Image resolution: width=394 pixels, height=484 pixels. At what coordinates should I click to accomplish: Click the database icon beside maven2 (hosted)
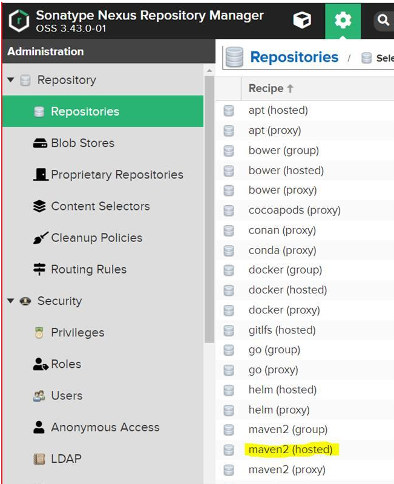[x=229, y=450]
